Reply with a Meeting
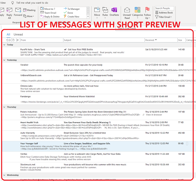 (29, 10)
